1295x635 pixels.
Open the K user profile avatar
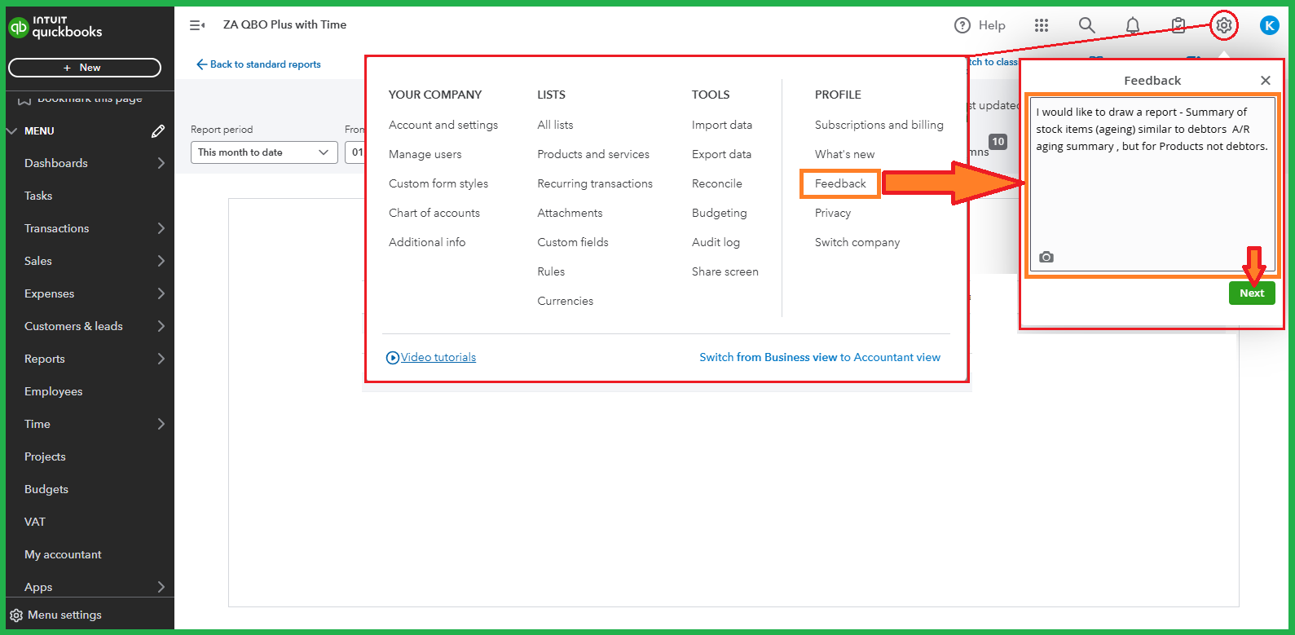(x=1270, y=25)
